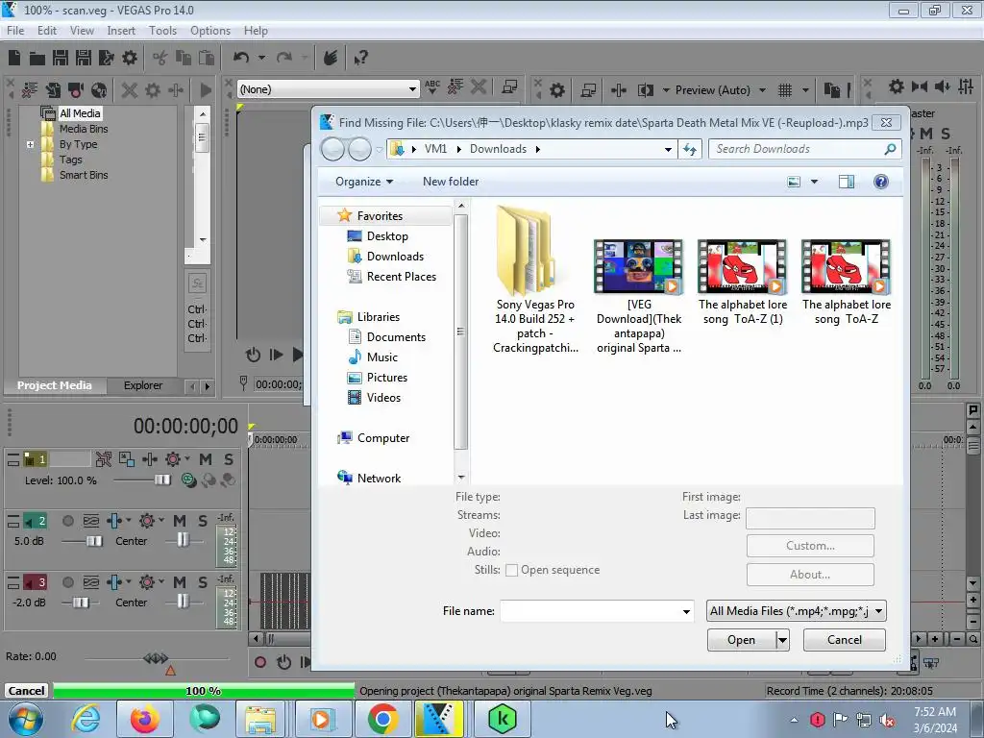984x738 pixels.
Task: Click track 2 volume slider handle
Action: 94,541
